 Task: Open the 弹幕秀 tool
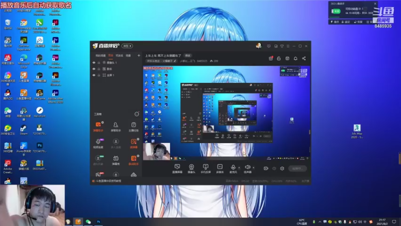(116, 160)
